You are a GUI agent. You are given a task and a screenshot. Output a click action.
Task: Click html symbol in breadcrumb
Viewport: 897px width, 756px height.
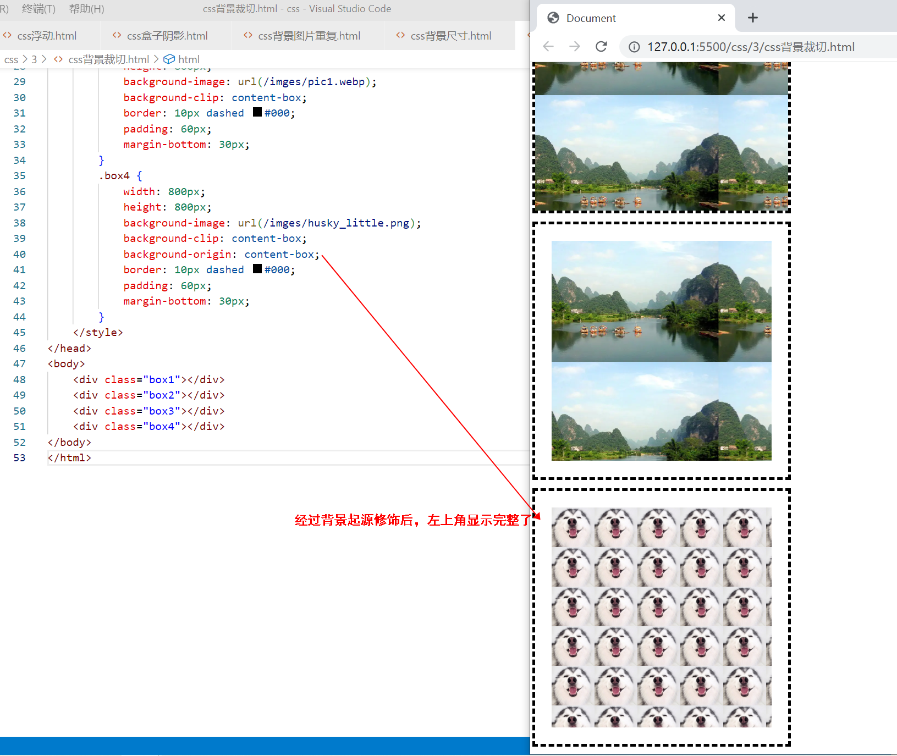[x=189, y=59]
